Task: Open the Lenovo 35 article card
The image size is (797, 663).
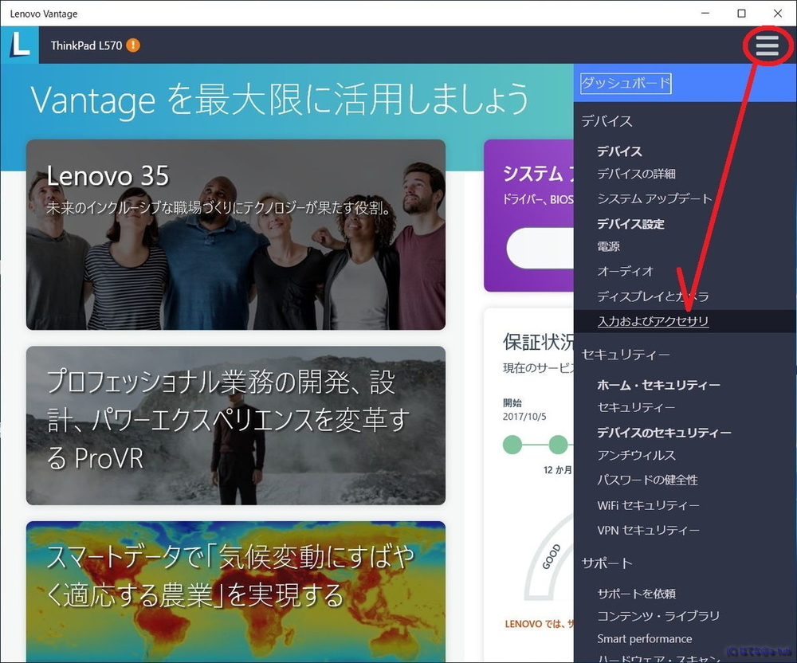Action: [x=236, y=235]
